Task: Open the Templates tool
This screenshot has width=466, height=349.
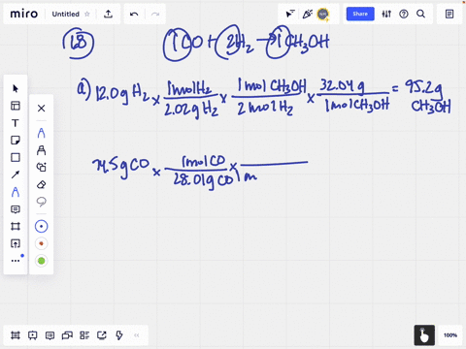Action: point(16,106)
